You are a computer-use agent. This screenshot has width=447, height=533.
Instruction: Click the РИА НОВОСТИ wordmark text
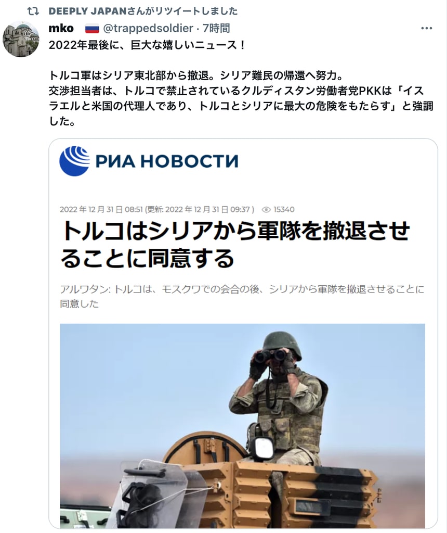click(x=167, y=161)
